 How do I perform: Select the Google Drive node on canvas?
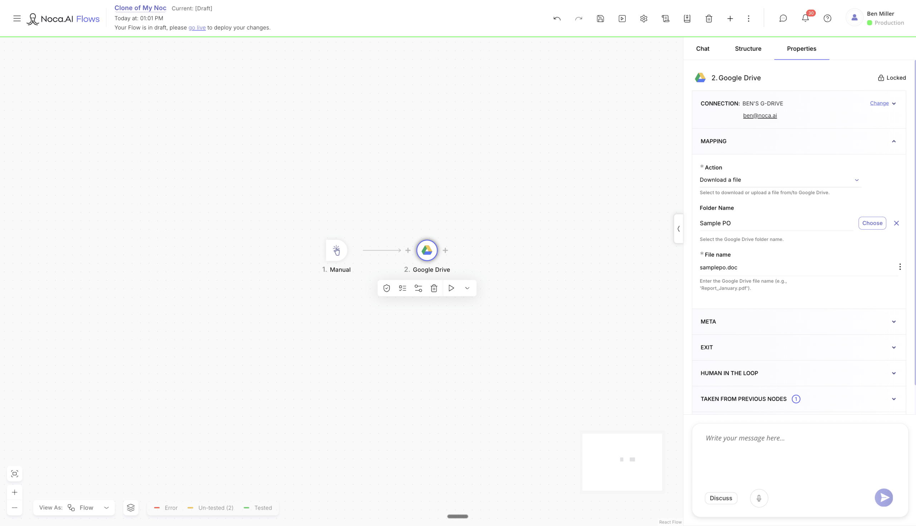427,250
